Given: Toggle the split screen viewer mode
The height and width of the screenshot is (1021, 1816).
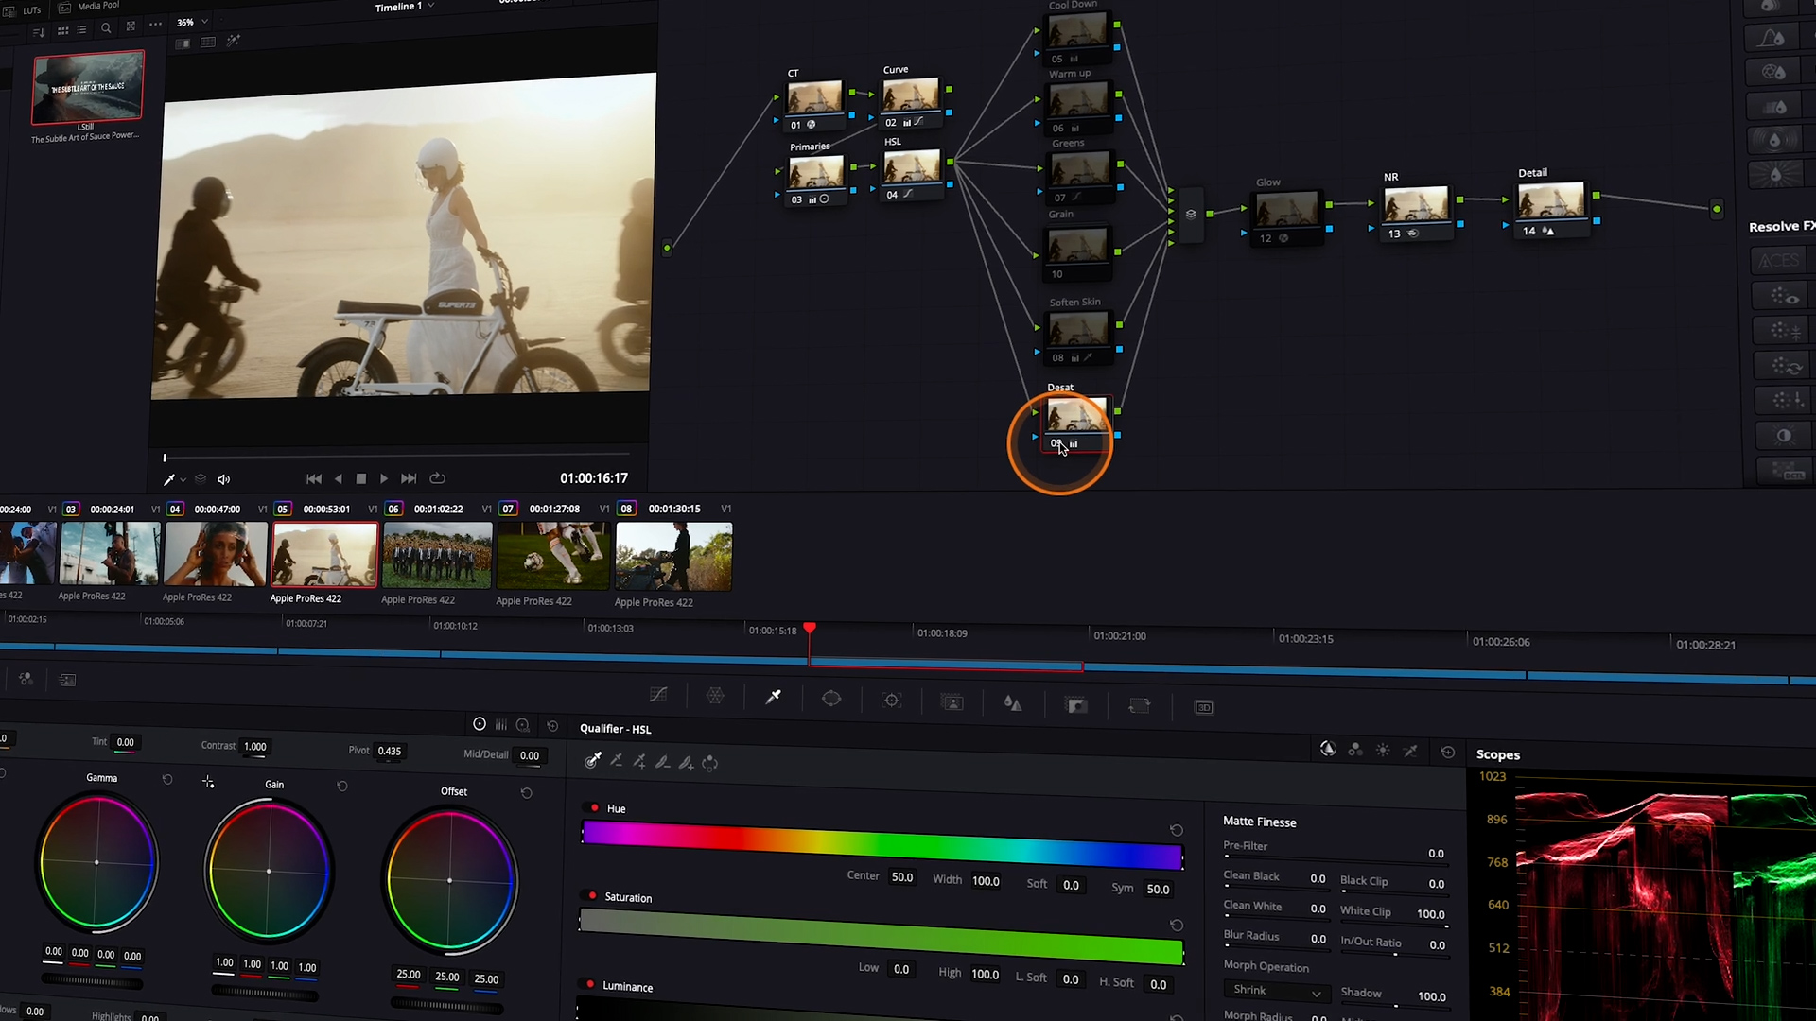Looking at the screenshot, I should pos(208,43).
